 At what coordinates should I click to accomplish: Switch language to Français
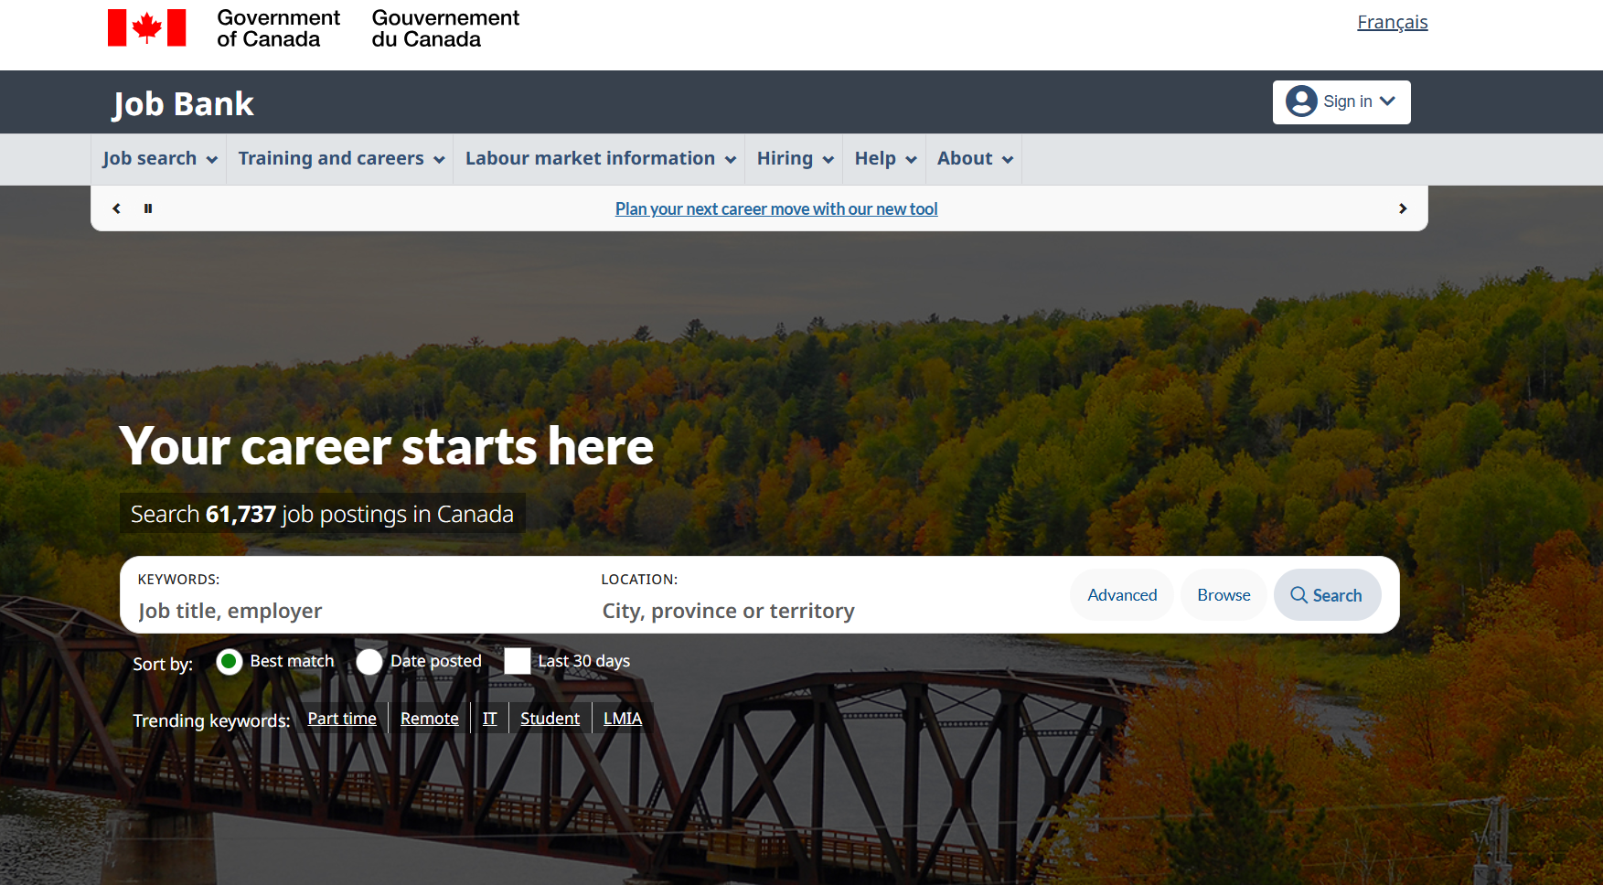coord(1392,22)
